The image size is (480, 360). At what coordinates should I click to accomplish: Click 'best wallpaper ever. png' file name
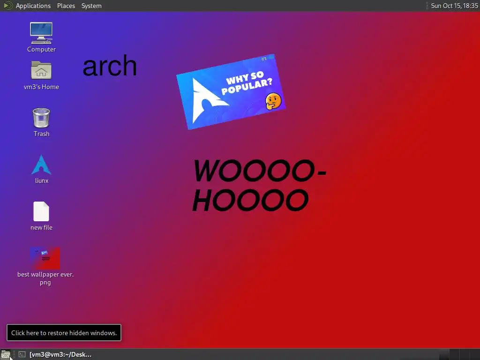coord(45,278)
